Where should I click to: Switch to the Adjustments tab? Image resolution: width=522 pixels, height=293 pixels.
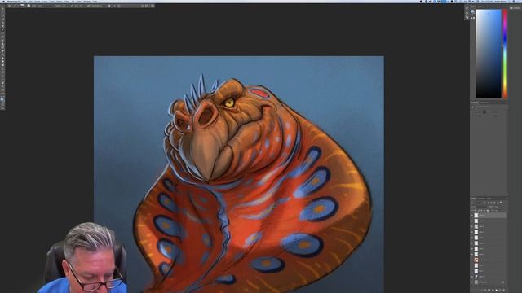pyautogui.click(x=484, y=103)
